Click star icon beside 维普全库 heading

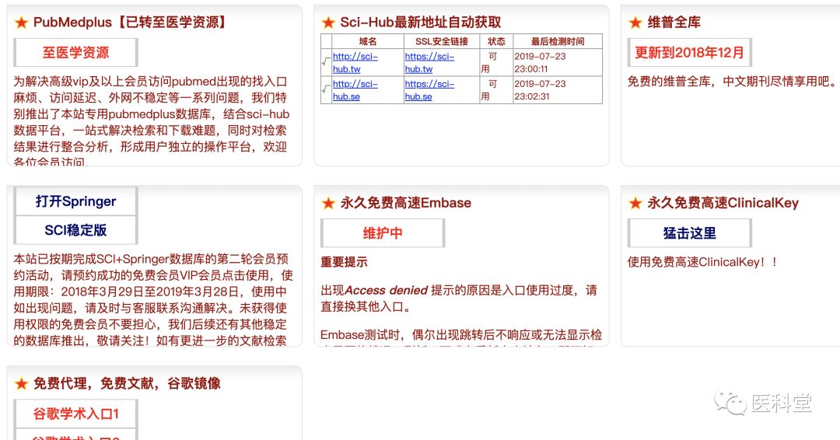(635, 23)
